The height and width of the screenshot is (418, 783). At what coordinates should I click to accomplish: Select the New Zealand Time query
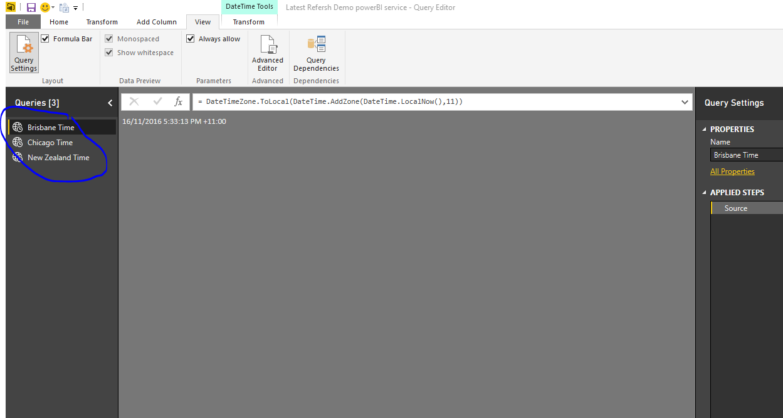point(62,157)
